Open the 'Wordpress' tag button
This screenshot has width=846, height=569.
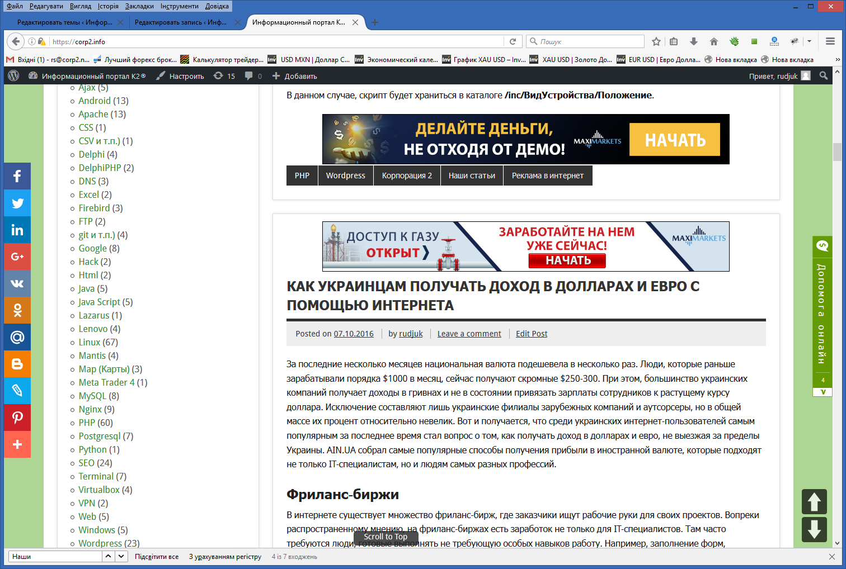tap(346, 176)
